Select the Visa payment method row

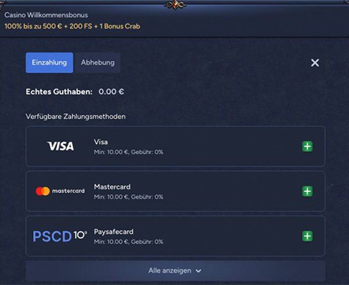coord(176,147)
